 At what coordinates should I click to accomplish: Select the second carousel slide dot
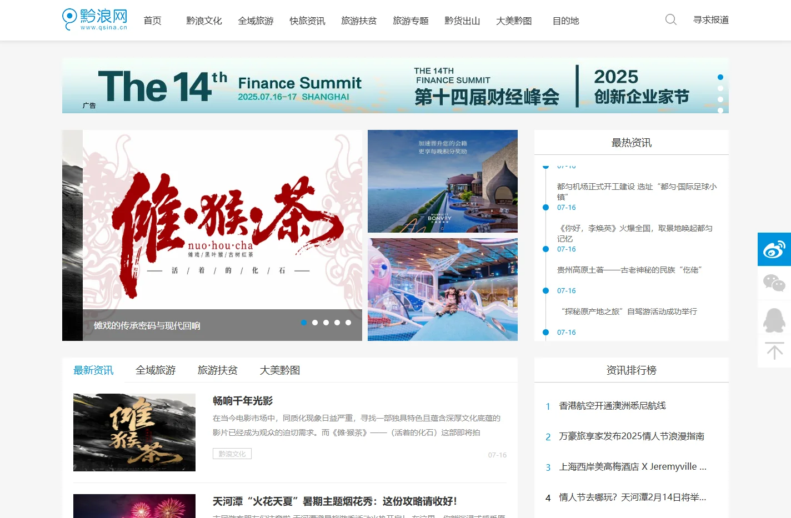pos(315,323)
